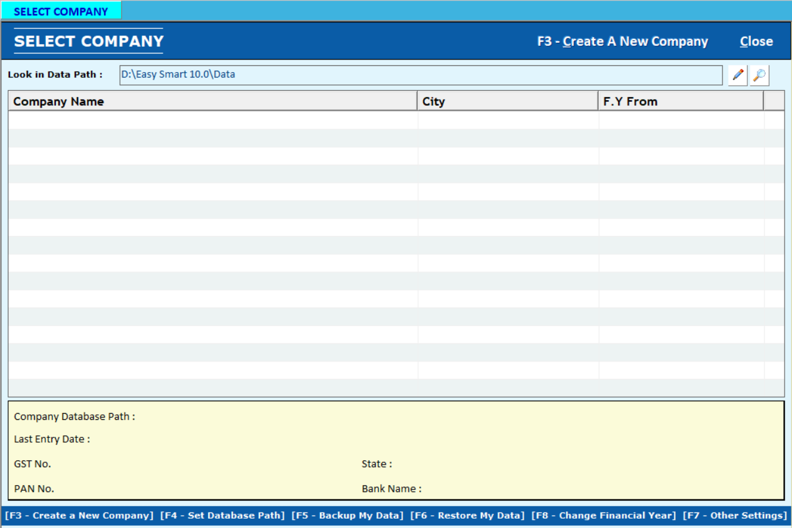Click the GST No. label in details panel
The height and width of the screenshot is (528, 792).
point(33,464)
